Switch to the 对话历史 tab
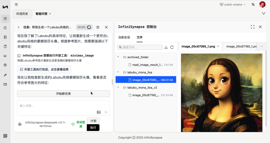The image size is (270, 143). coord(22,14)
